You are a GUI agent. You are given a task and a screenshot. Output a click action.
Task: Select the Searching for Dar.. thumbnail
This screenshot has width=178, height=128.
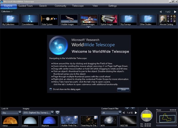[89, 121]
